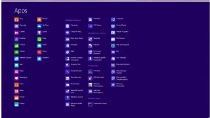Launch the Maps app
This screenshot has width=210, height=118.
19,72
